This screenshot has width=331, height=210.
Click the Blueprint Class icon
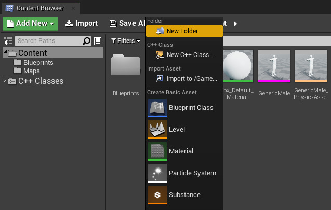pyautogui.click(x=157, y=108)
